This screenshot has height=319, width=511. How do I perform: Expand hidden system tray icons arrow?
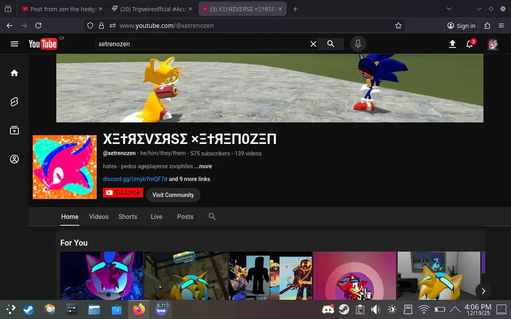pyautogui.click(x=455, y=309)
